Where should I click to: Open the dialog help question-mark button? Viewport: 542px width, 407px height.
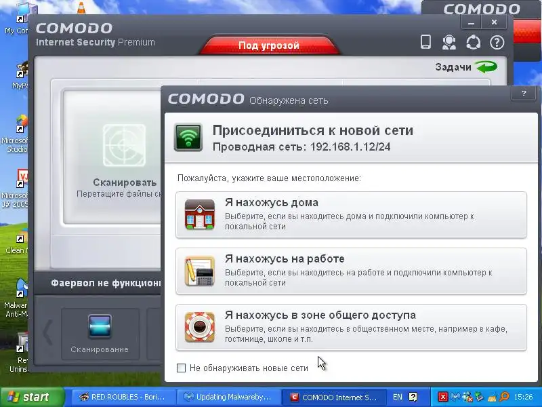point(523,93)
